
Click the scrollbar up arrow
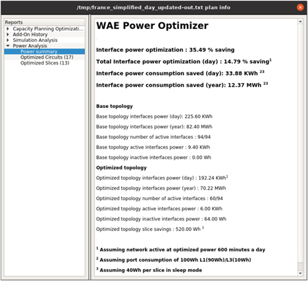click(300, 21)
